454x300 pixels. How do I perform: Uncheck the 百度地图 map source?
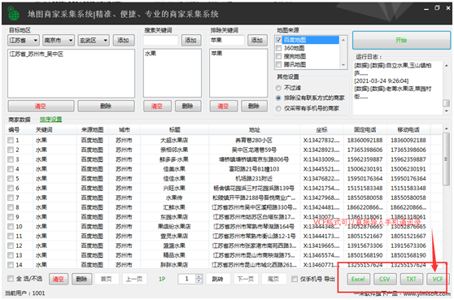[x=279, y=40]
